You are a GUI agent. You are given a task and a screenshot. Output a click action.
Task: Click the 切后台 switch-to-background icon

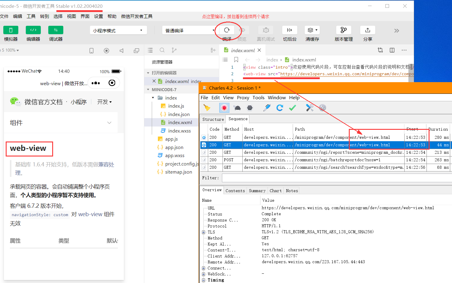(x=289, y=30)
